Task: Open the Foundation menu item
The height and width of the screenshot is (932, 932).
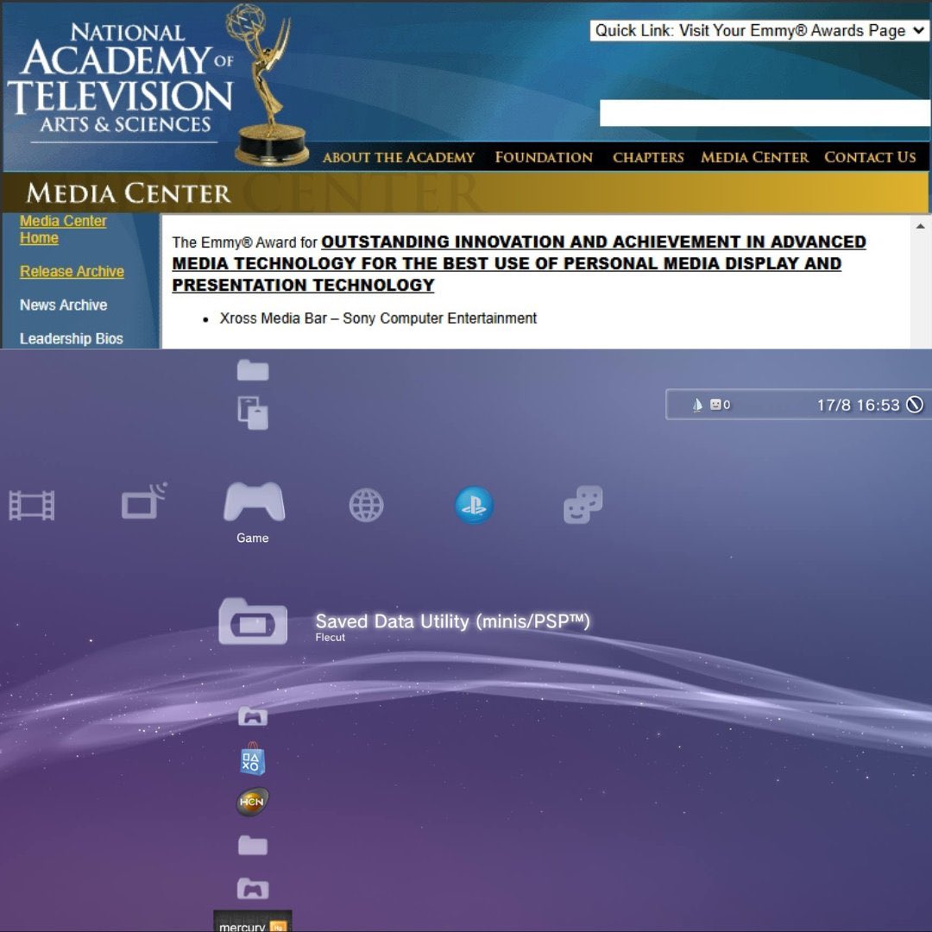Action: tap(544, 158)
